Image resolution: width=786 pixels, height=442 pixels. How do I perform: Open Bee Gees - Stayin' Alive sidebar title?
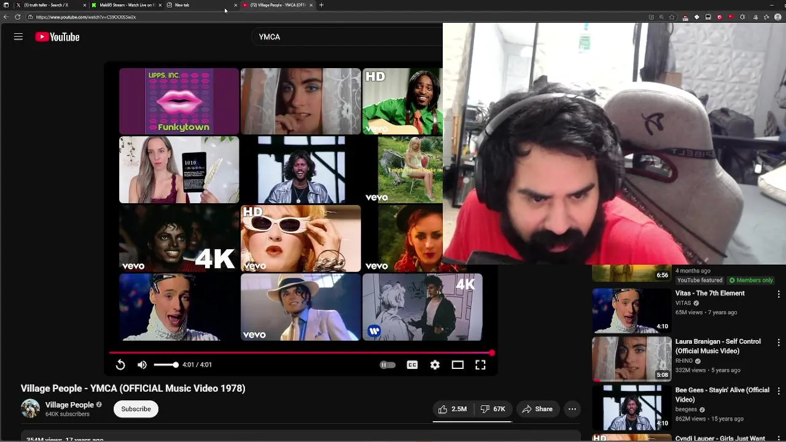coord(722,395)
